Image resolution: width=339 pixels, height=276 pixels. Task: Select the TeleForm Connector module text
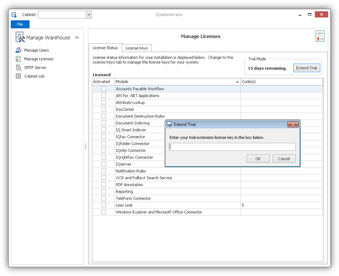133,198
